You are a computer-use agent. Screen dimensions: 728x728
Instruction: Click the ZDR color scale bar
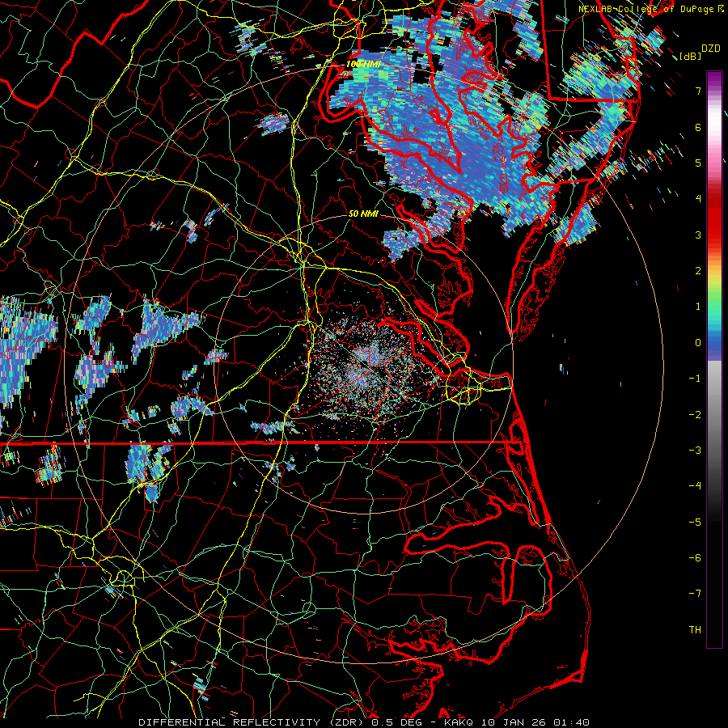[x=714, y=359]
